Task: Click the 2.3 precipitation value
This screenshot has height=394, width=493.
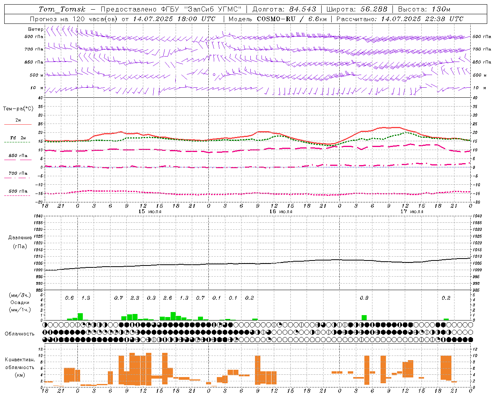Action: pos(135,298)
